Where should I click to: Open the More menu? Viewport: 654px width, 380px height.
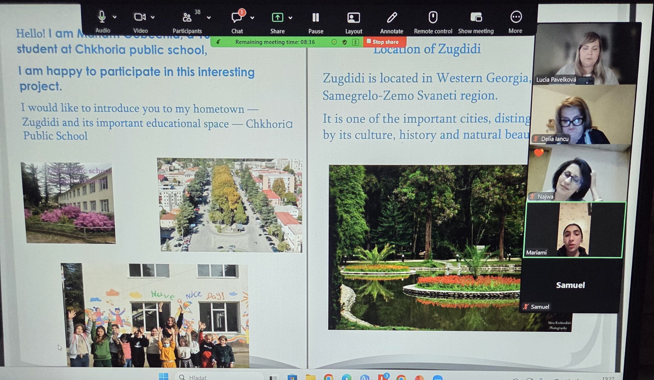click(x=516, y=17)
